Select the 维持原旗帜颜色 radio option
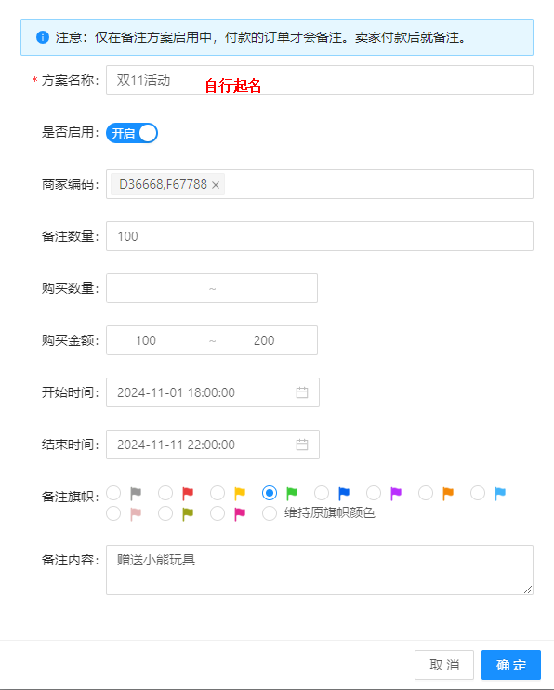The width and height of the screenshot is (554, 690). pyautogui.click(x=270, y=513)
